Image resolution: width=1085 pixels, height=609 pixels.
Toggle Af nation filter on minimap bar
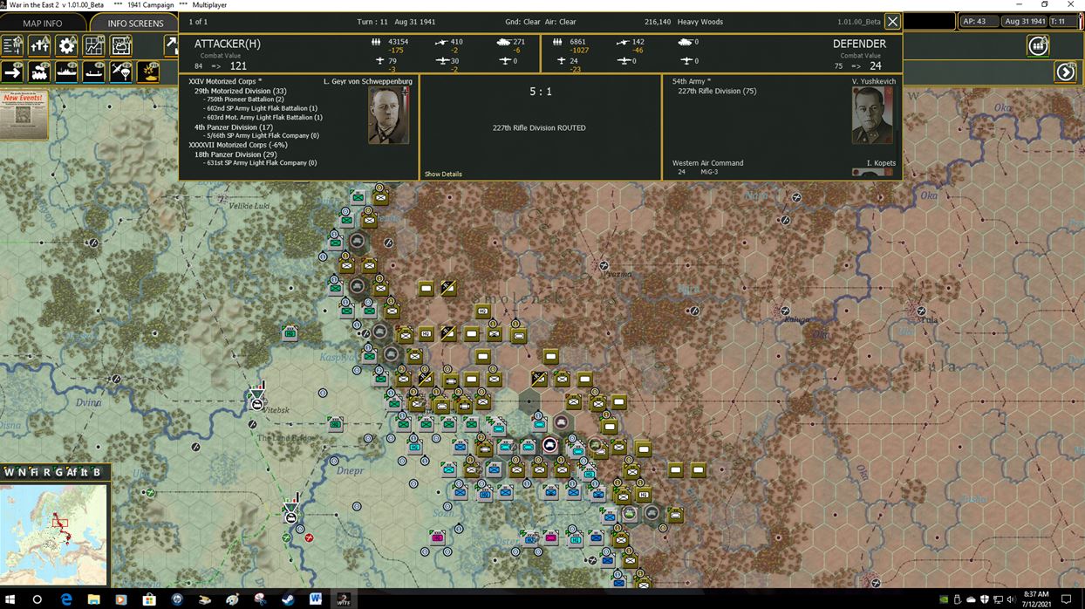click(72, 472)
